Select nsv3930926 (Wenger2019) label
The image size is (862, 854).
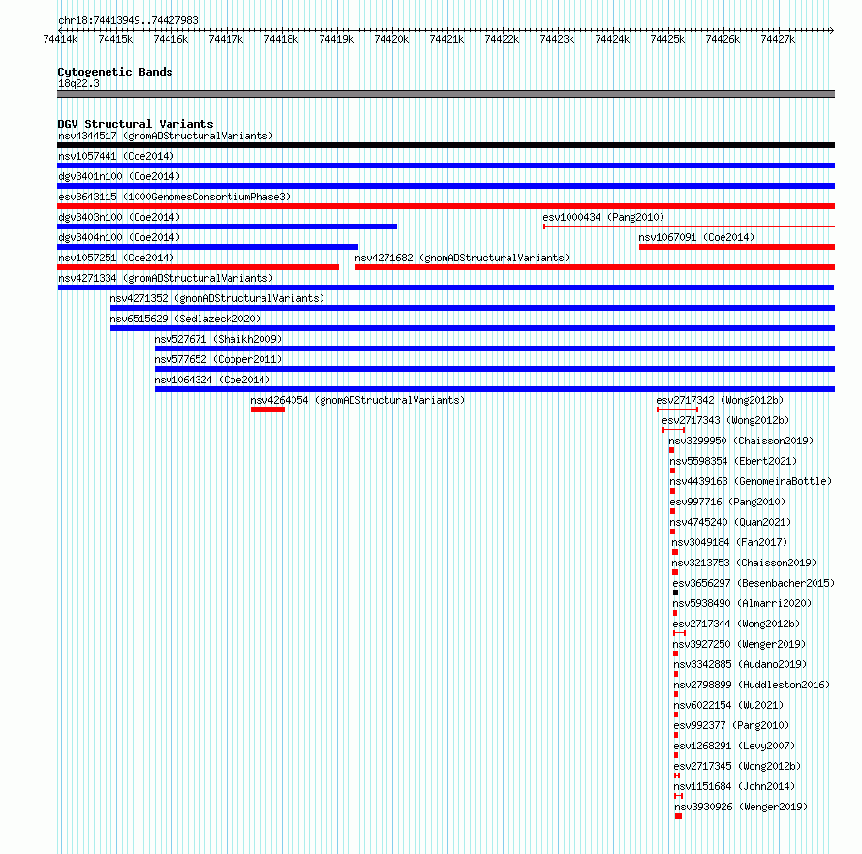(x=741, y=807)
